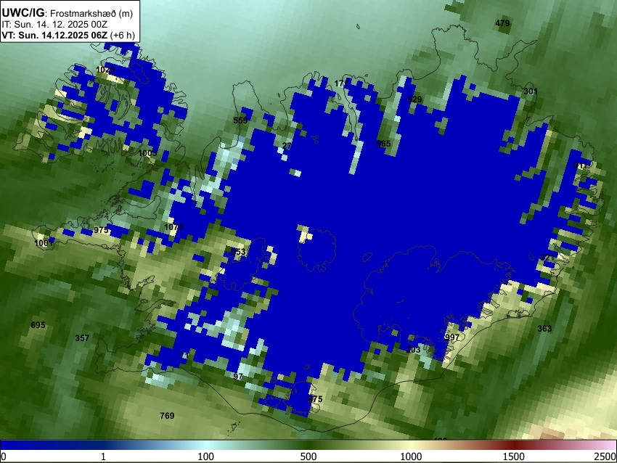Viewport: 617px width, 463px height.
Task: Click the 357 value on the map
Action: pyautogui.click(x=82, y=338)
